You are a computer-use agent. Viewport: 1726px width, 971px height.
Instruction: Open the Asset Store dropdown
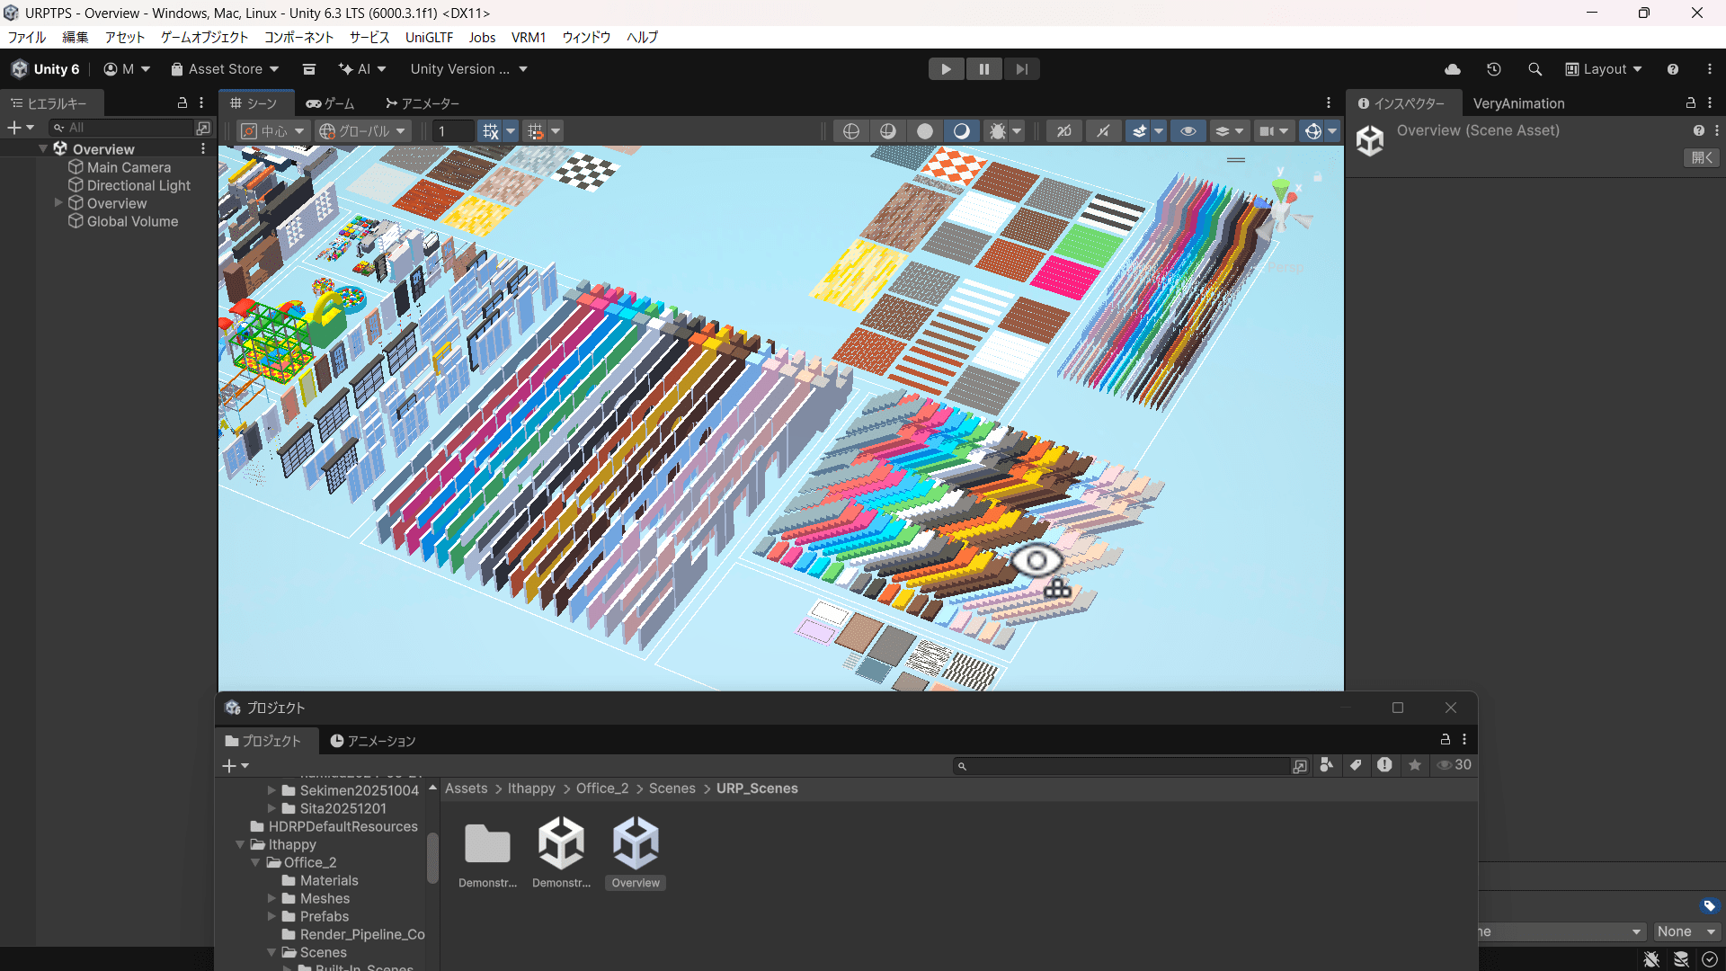coord(225,69)
